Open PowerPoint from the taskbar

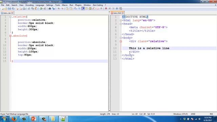point(34,119)
